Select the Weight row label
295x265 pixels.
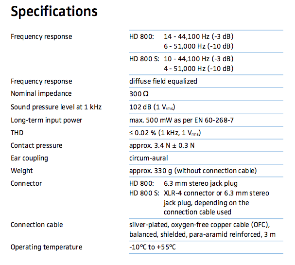pos(22,171)
